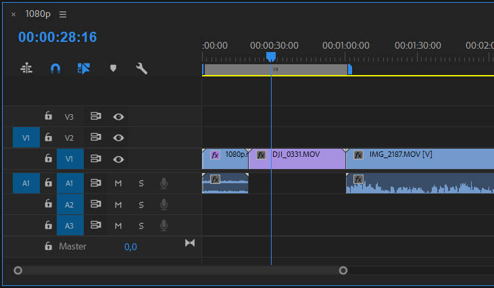Open the 1080p sequence panel menu
Viewport: 494px width, 288px height.
(63, 14)
